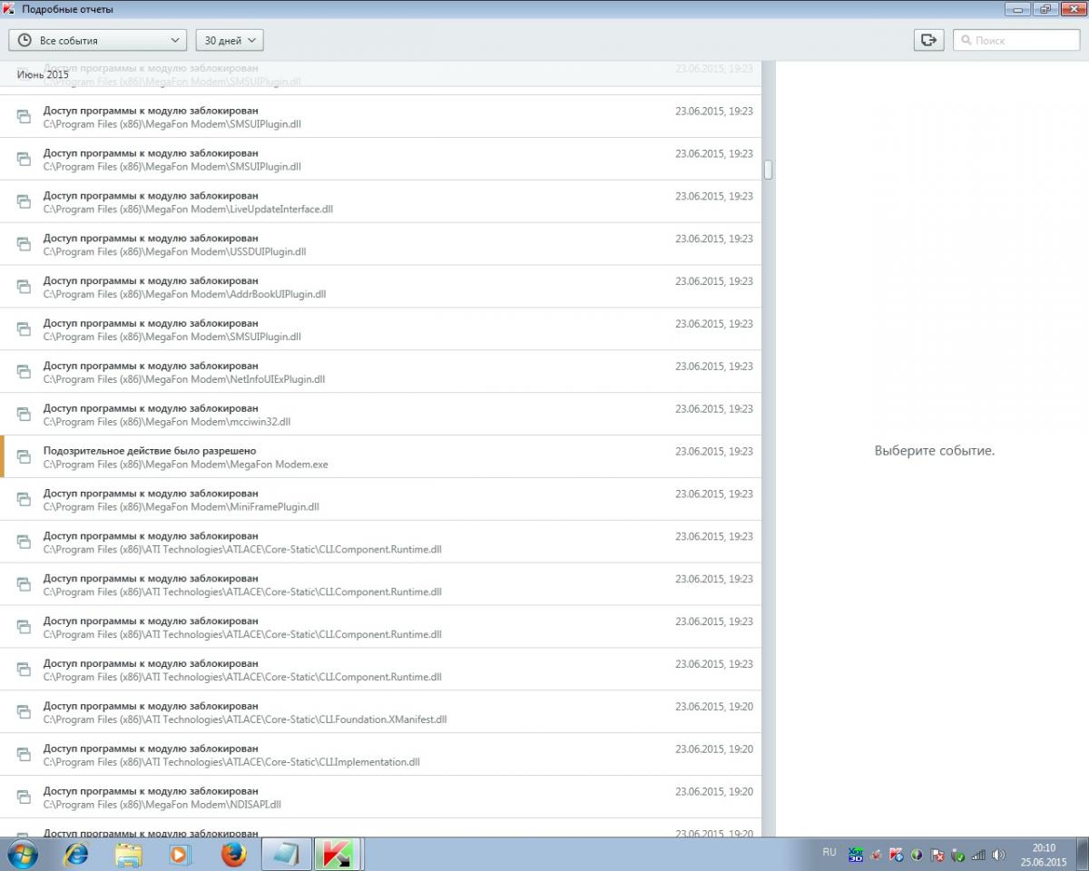Viewport: 1089px width, 871px height.
Task: Open the Action Center flag tray icon
Action: click(x=938, y=854)
